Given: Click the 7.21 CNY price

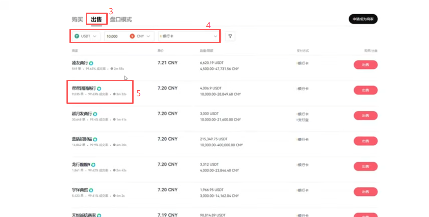Looking at the screenshot, I should coord(167,63).
